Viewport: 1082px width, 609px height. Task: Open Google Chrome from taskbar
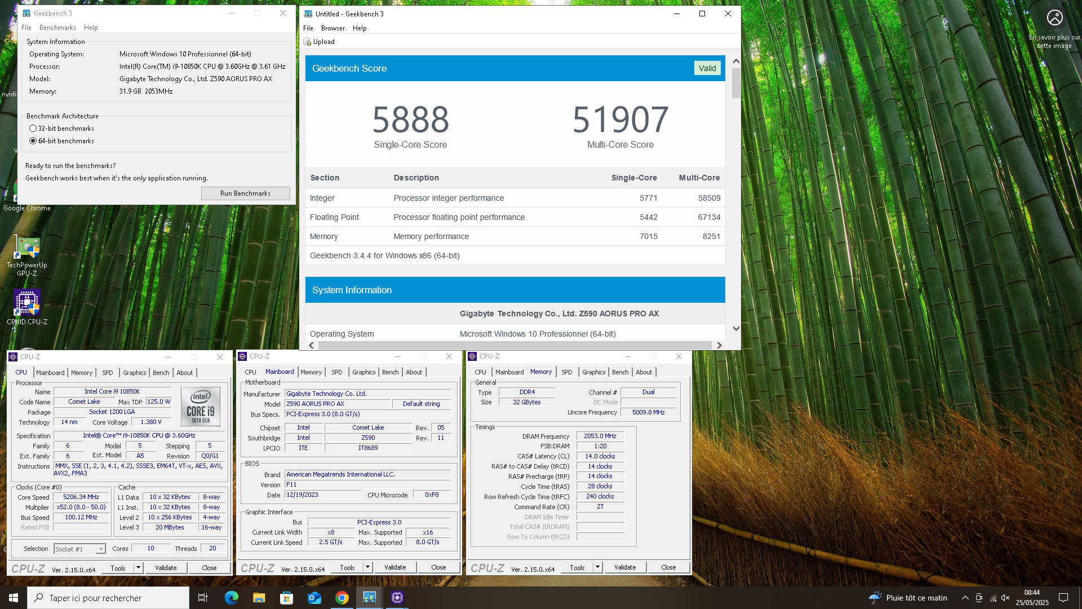click(x=342, y=598)
